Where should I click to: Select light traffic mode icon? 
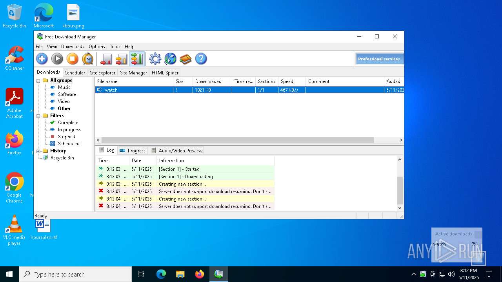(106, 59)
